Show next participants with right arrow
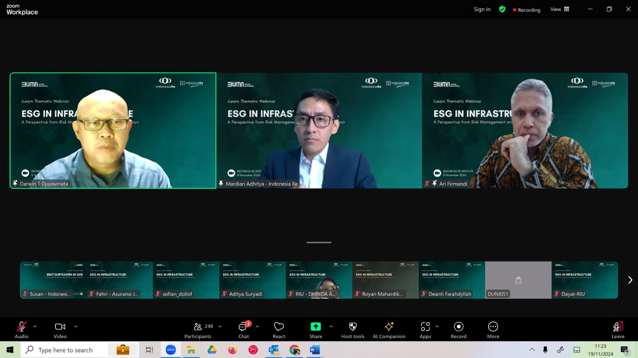The image size is (638, 358). coord(630,280)
